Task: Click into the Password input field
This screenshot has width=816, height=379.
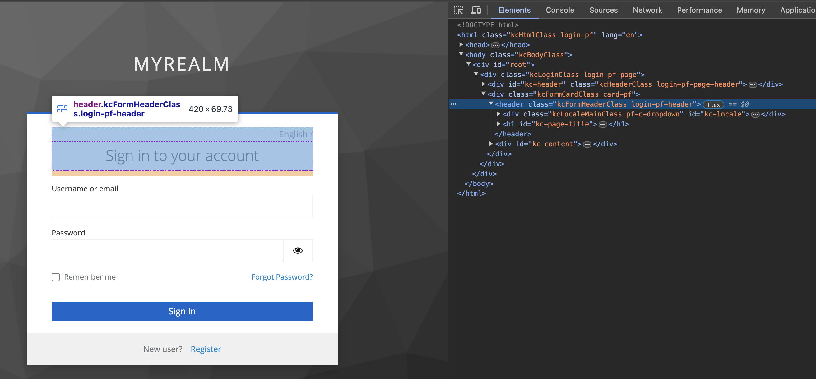Action: tap(167, 250)
